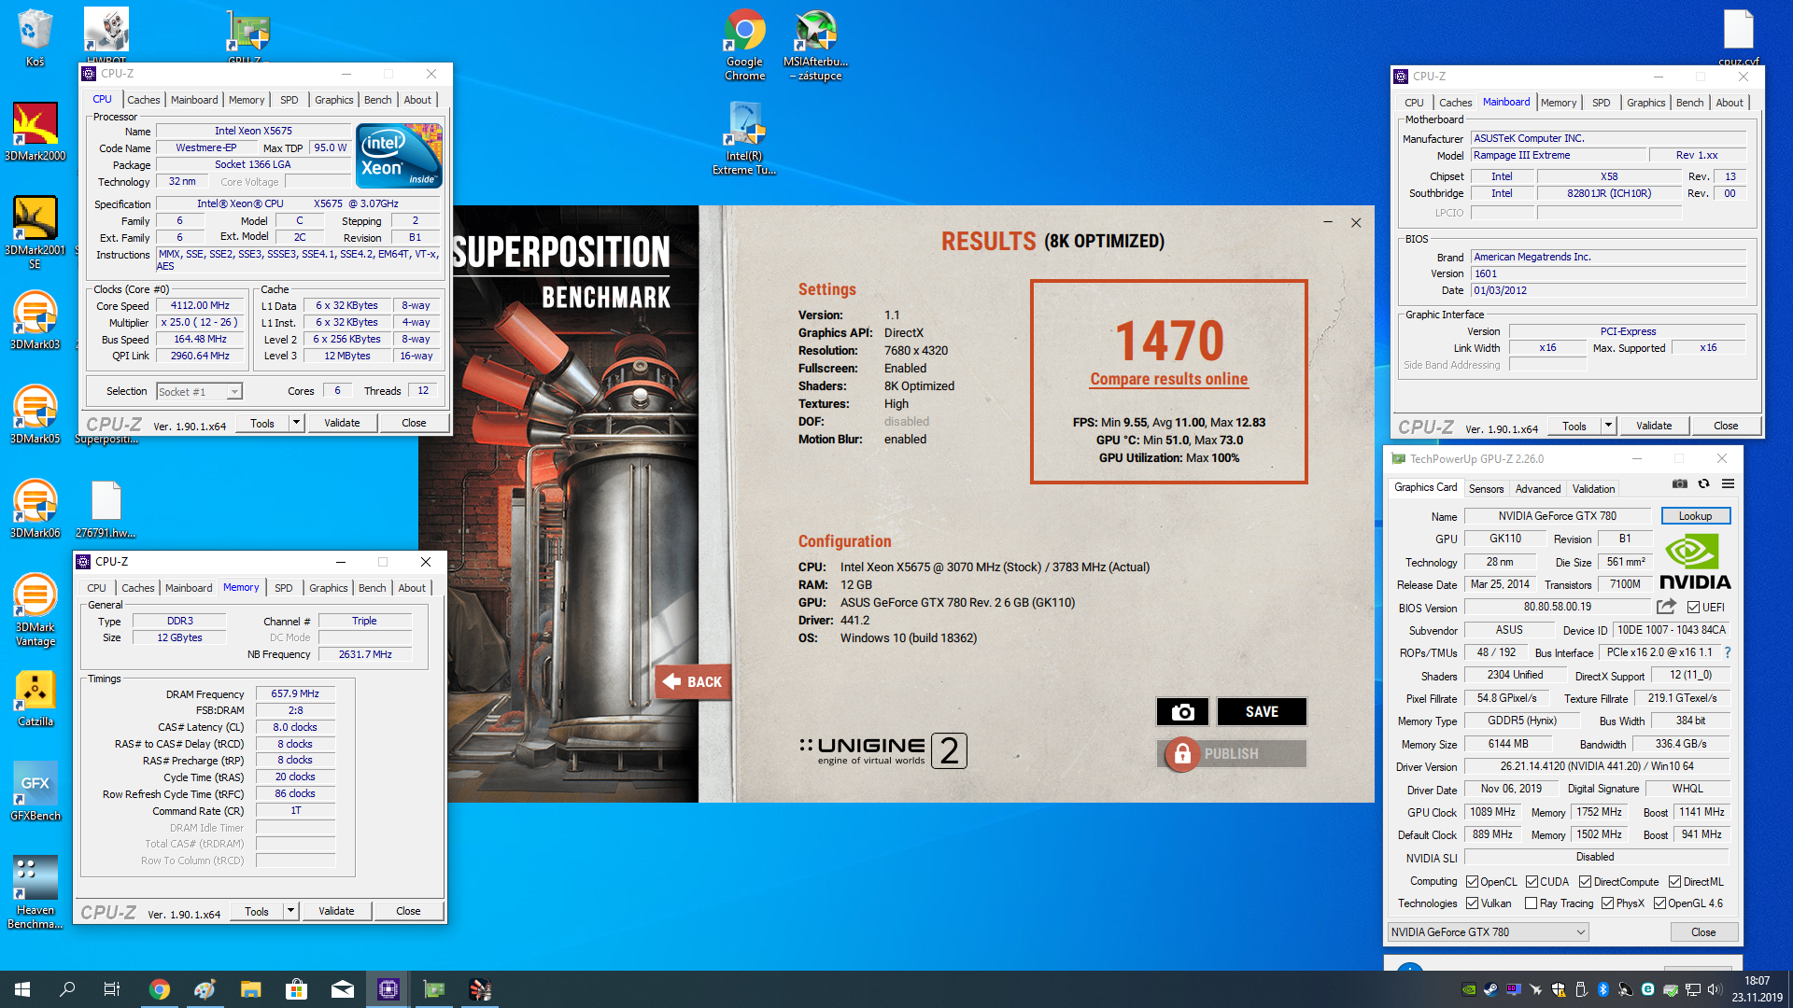Select the 3DMark2000 desktop icon
This screenshot has width=1793, height=1008.
pyautogui.click(x=35, y=132)
